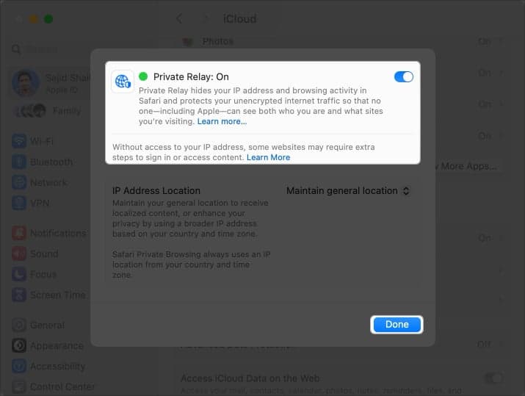Viewport: 525px width, 396px height.
Task: Click the Private Relay: On title
Action: coord(191,76)
